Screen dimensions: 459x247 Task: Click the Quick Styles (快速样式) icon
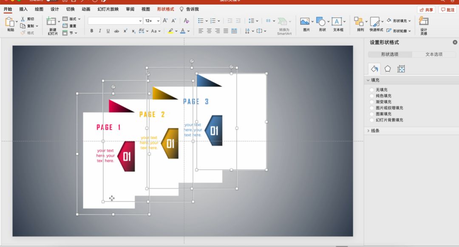[375, 22]
